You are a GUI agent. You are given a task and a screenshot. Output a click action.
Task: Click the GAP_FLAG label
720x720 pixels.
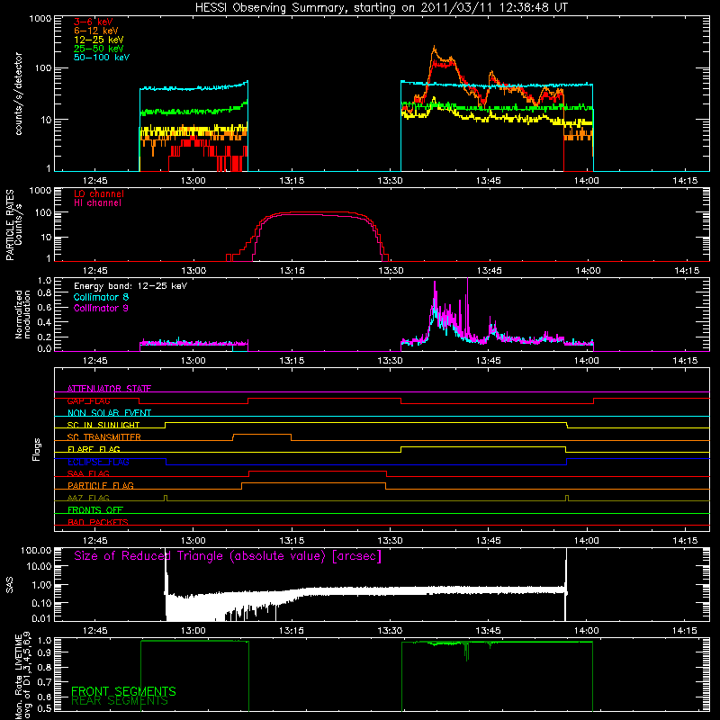[x=88, y=400]
